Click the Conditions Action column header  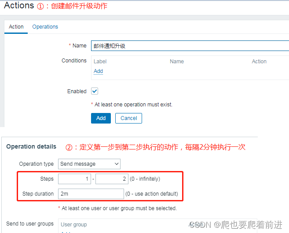(259, 62)
